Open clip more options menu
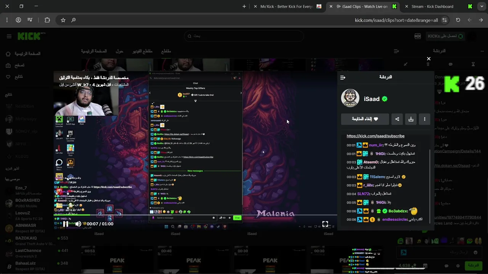The width and height of the screenshot is (488, 274). 425,119
